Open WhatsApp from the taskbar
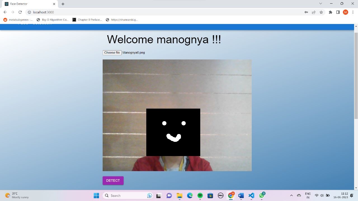 pos(262,195)
